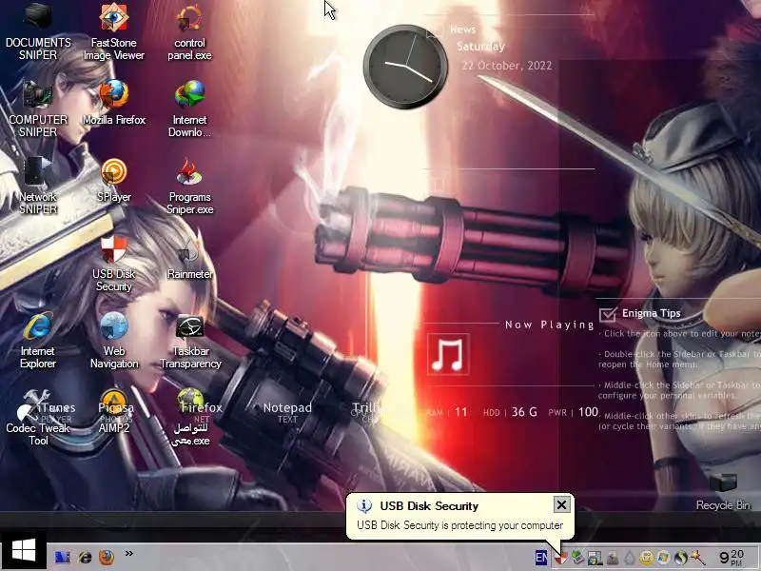
Task: Click the Now Playing music note cover
Action: (x=448, y=354)
